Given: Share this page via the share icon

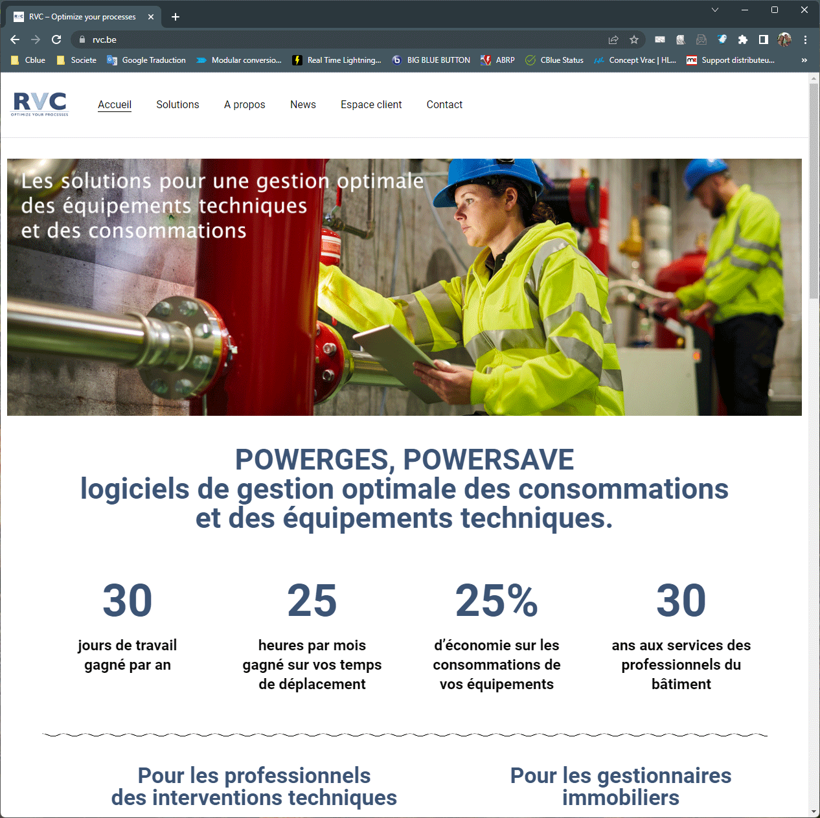Looking at the screenshot, I should tap(613, 40).
